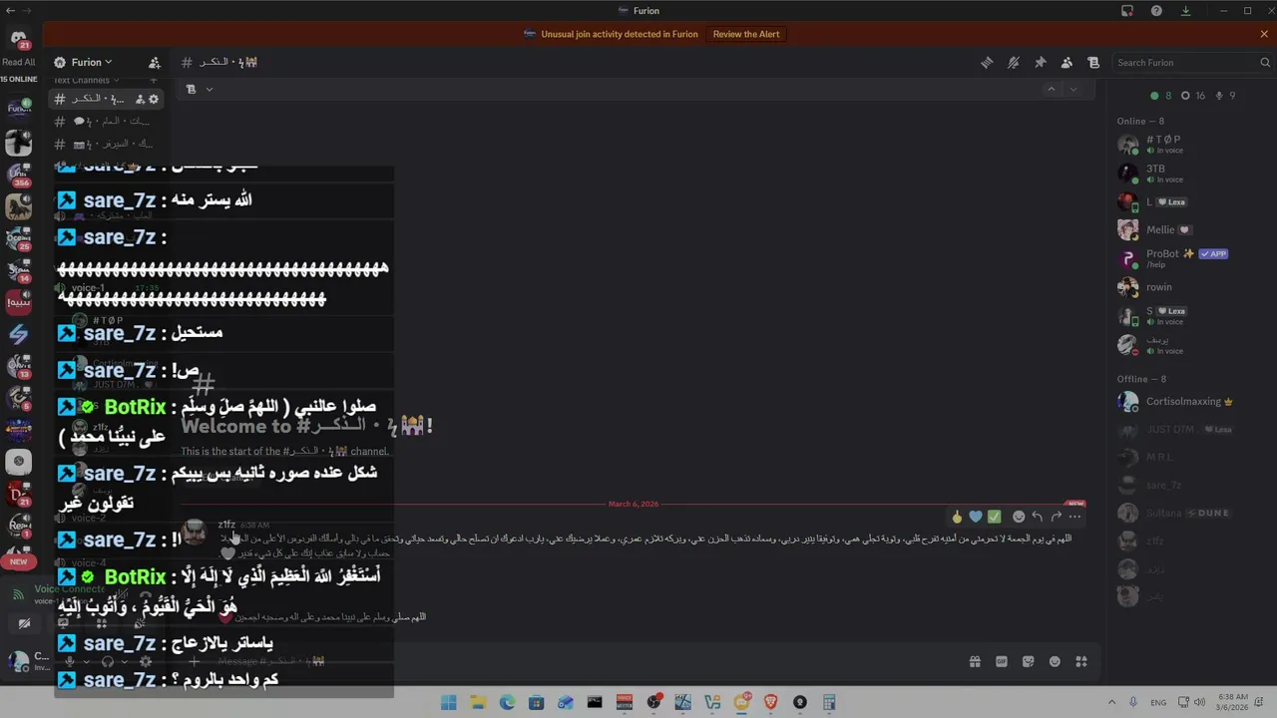The image size is (1277, 718).
Task: Open add reaction emoji picker on message
Action: tap(1019, 517)
